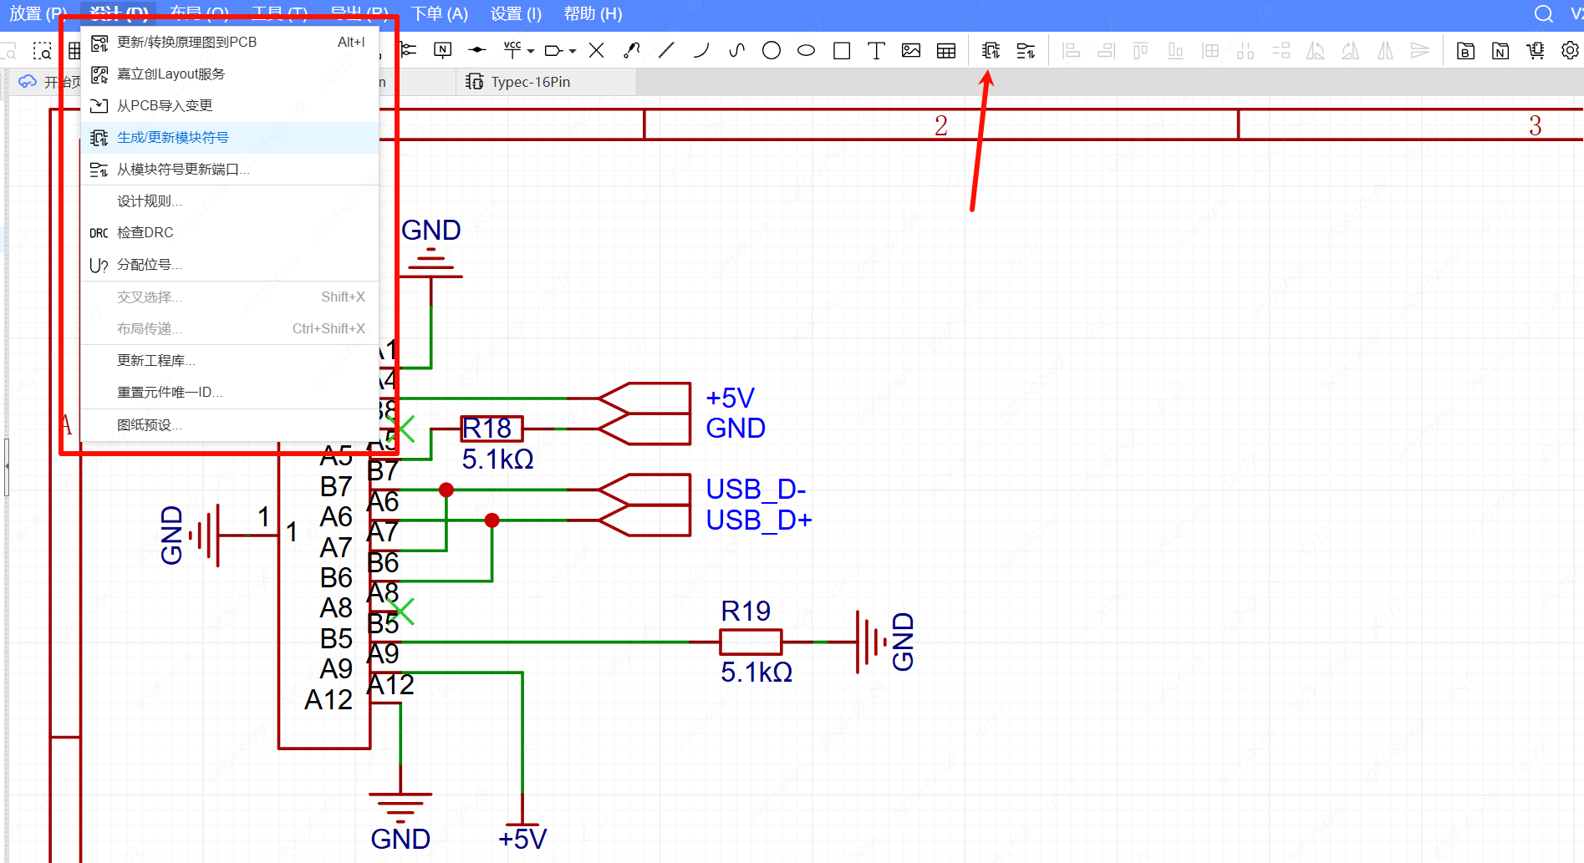This screenshot has height=863, width=1584.
Task: Select 更新/转换原理图到PCB menu item
Action: [x=187, y=43]
